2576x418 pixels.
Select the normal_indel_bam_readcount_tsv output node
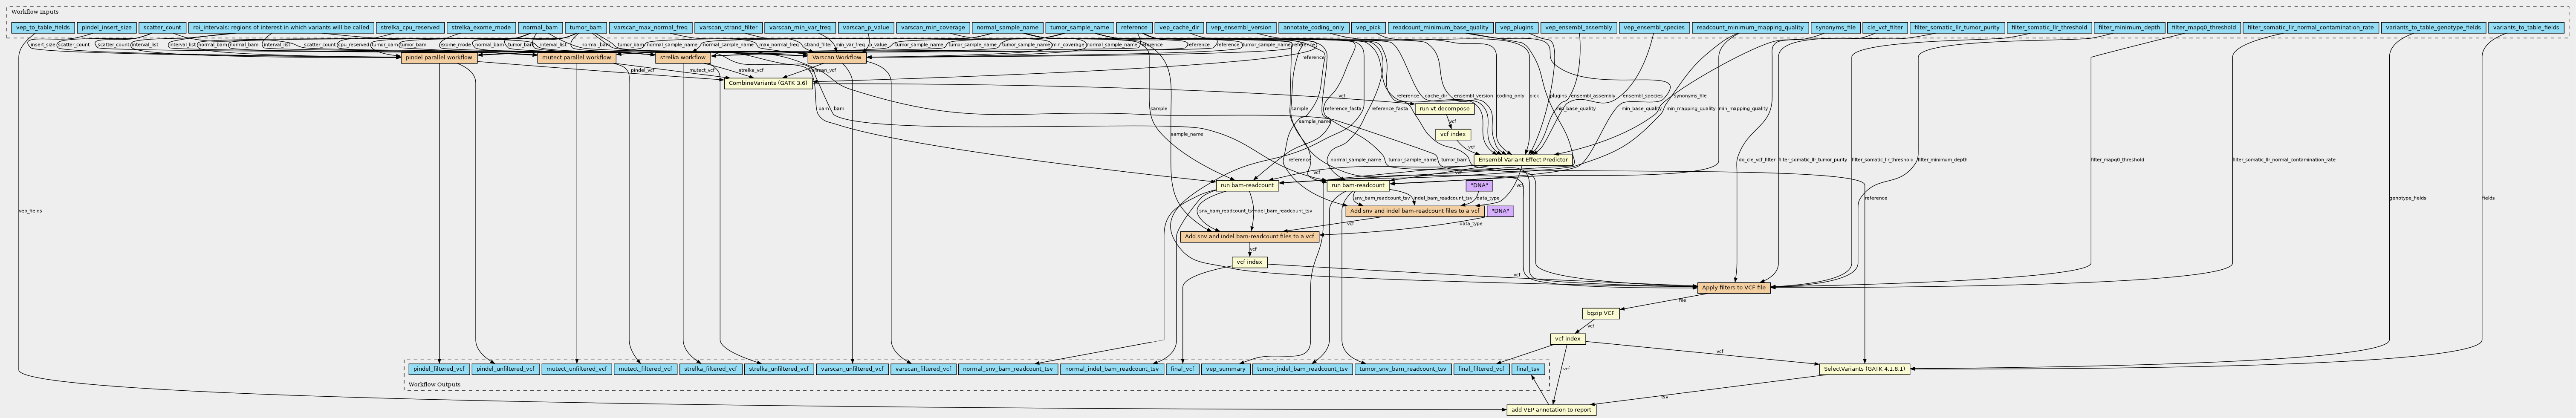[1112, 369]
